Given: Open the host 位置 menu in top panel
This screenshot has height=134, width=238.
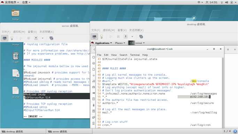Looking at the screenshot, I should (x=26, y=2).
